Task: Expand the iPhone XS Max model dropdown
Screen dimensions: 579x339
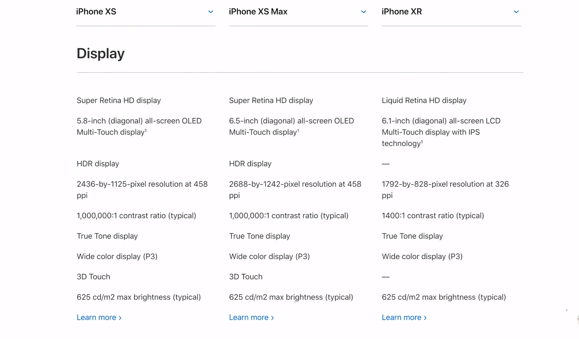Action: (x=298, y=12)
